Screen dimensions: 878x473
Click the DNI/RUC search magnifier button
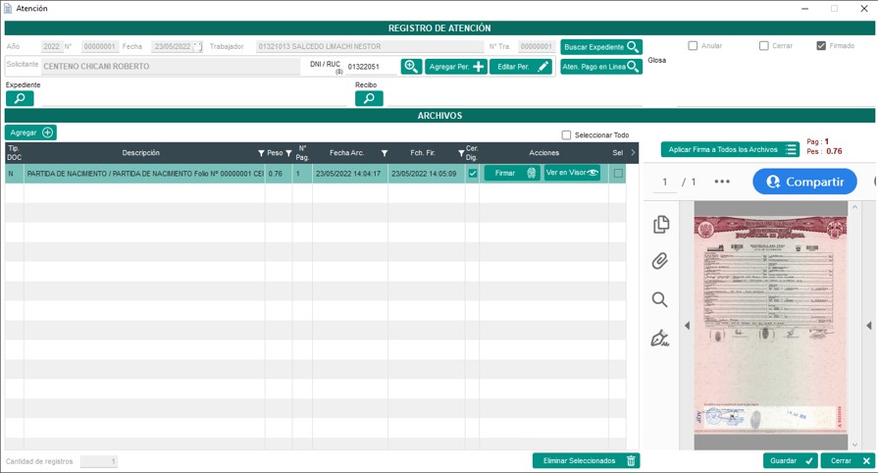point(412,67)
